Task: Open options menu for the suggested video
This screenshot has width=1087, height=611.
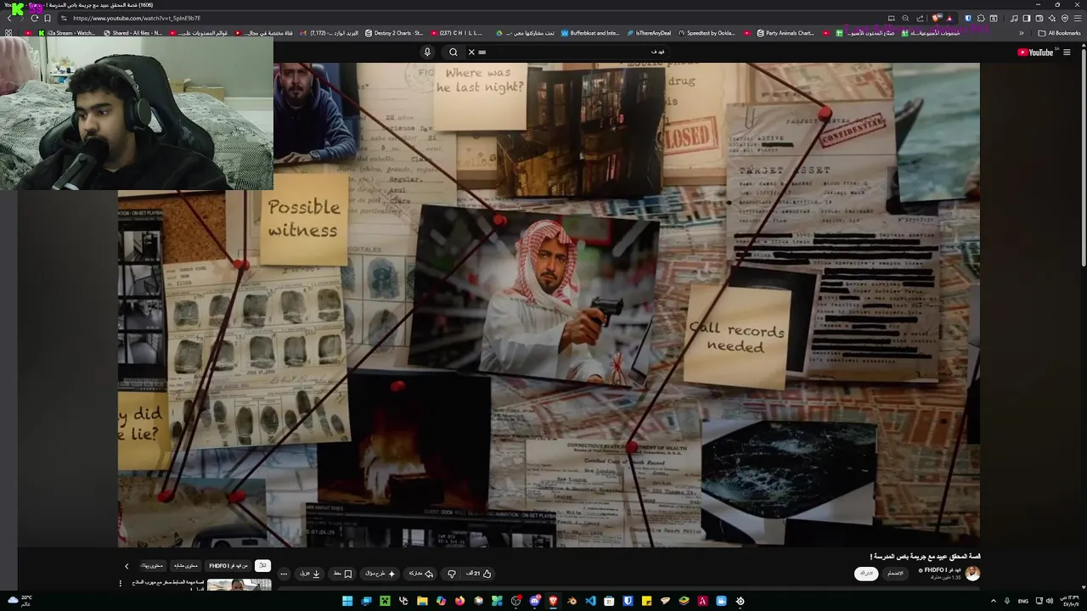Action: pyautogui.click(x=121, y=584)
